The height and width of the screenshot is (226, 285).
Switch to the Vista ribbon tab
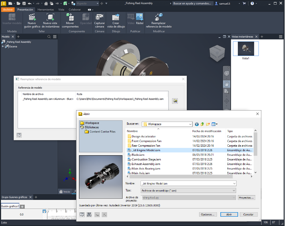click(x=61, y=10)
